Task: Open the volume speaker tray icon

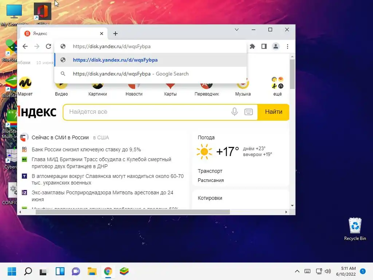Action: click(x=328, y=271)
